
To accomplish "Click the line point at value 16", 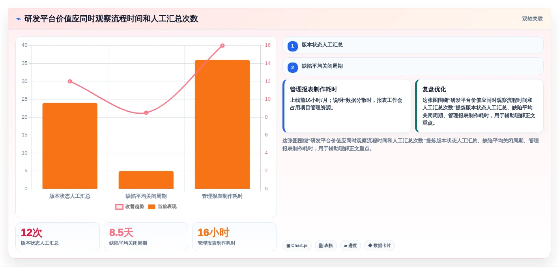I will tap(222, 46).
